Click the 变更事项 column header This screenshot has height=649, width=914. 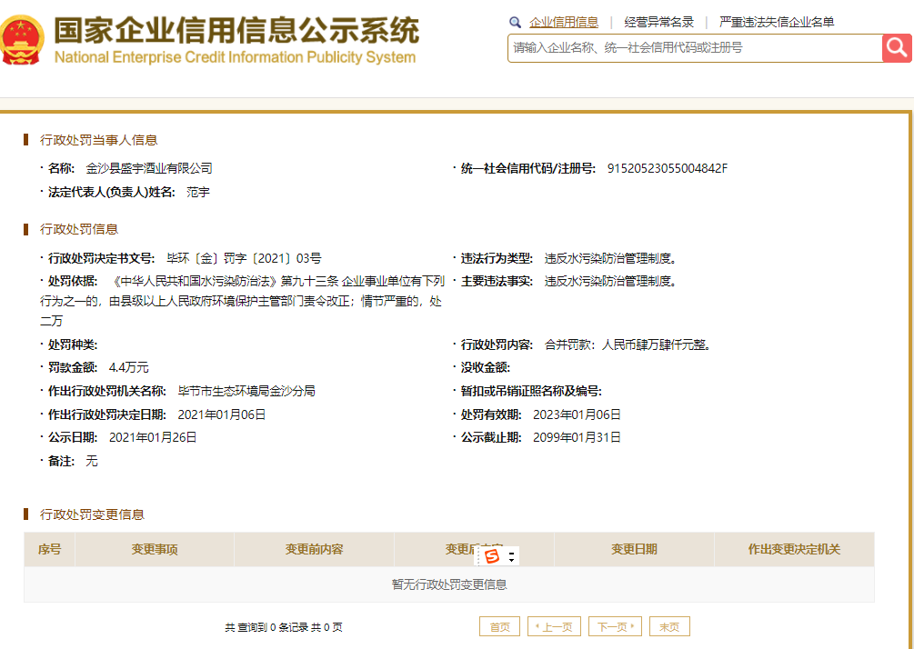pyautogui.click(x=155, y=549)
